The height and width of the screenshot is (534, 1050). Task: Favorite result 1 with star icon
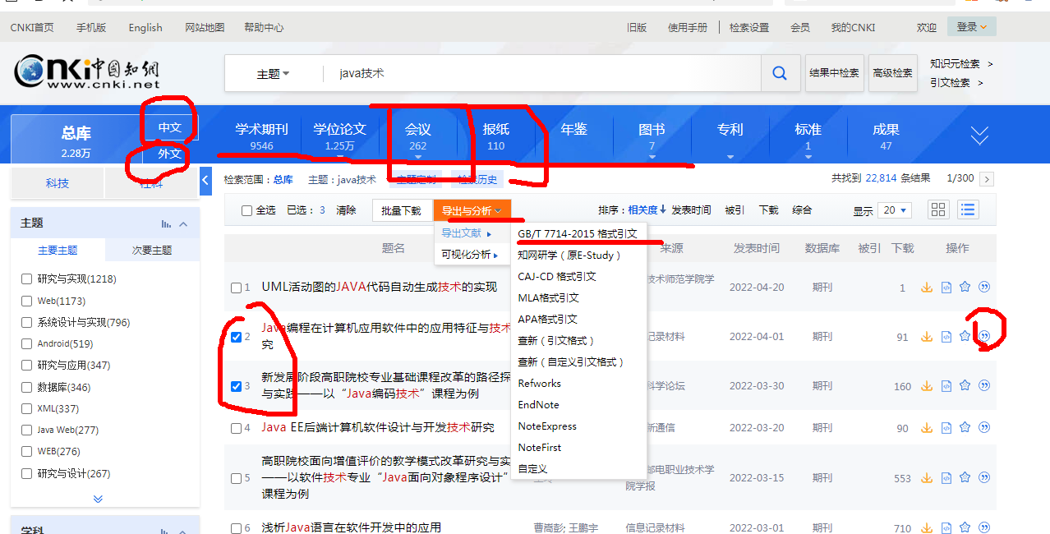click(x=965, y=288)
